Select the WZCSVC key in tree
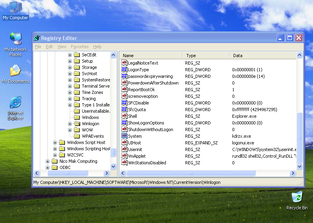This screenshot has width=313, height=223. [75, 155]
